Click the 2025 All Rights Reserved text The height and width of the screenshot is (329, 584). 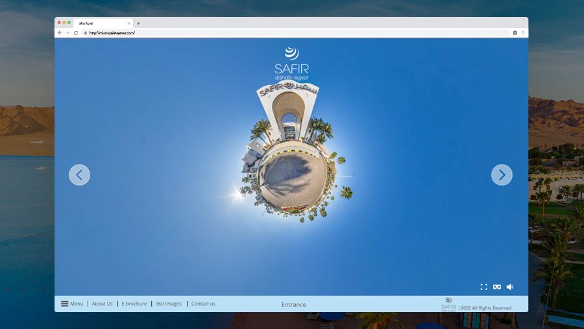(486, 308)
